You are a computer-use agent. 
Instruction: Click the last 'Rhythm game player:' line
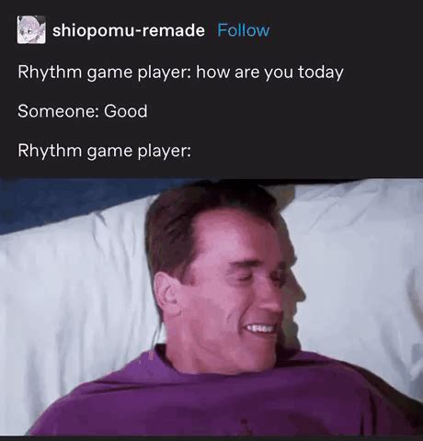coord(104,151)
